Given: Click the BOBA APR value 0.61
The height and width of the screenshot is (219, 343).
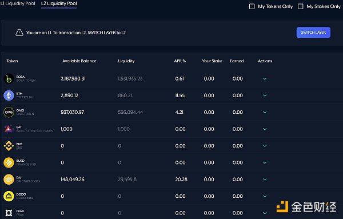Looking at the screenshot, I should (x=180, y=79).
